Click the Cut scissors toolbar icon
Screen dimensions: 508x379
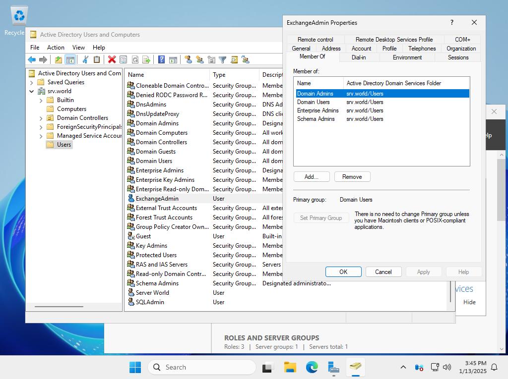tap(85, 59)
